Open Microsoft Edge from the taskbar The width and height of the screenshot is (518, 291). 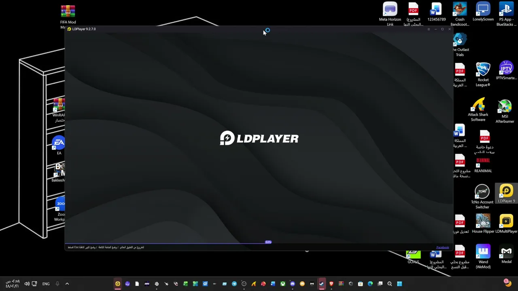coord(370,284)
